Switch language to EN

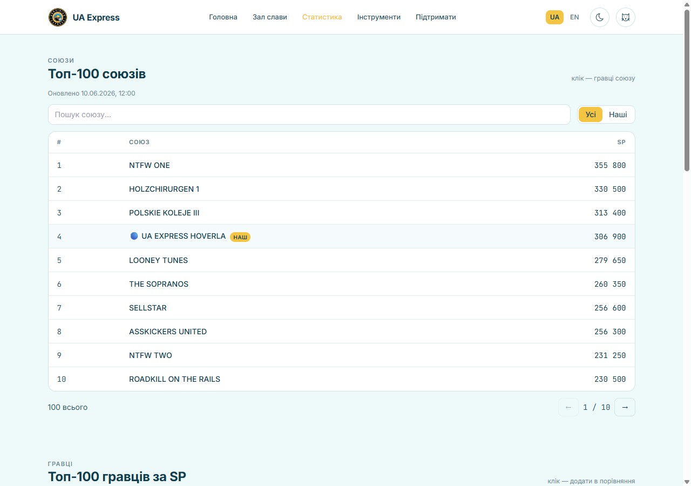(574, 17)
